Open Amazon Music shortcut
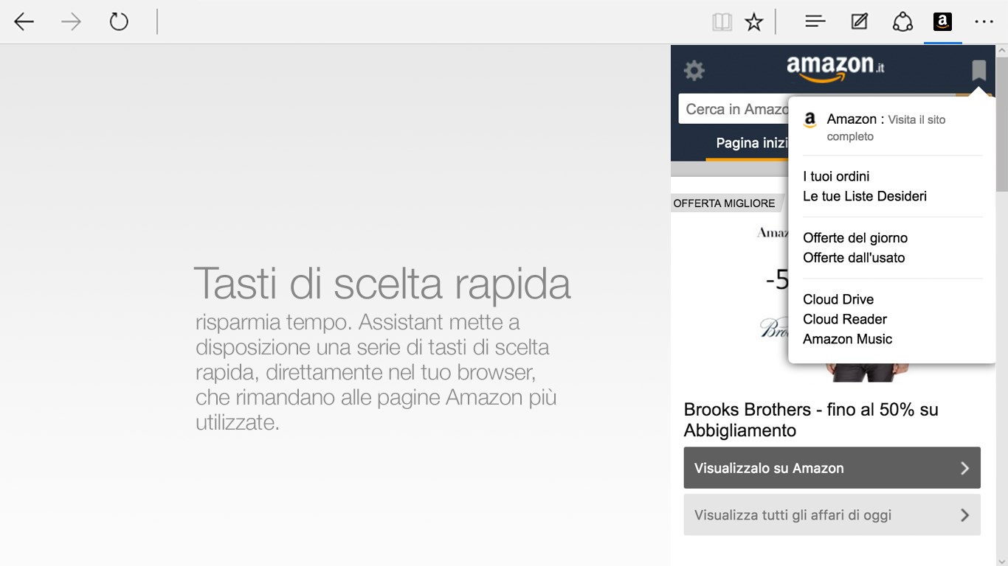This screenshot has width=1008, height=566. [848, 339]
